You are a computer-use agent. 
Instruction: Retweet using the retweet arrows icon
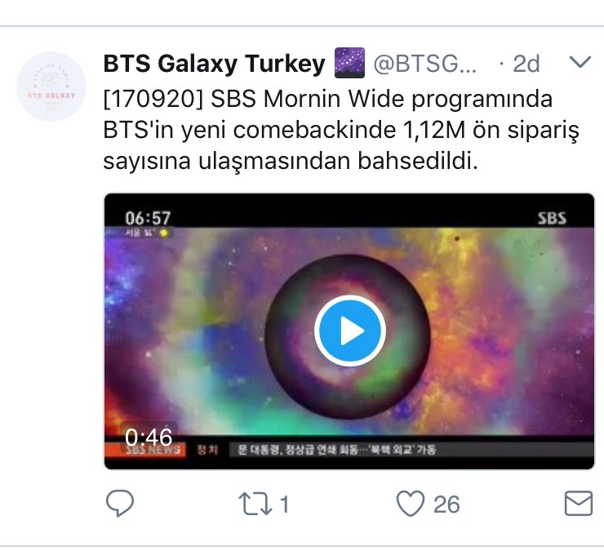click(x=255, y=504)
